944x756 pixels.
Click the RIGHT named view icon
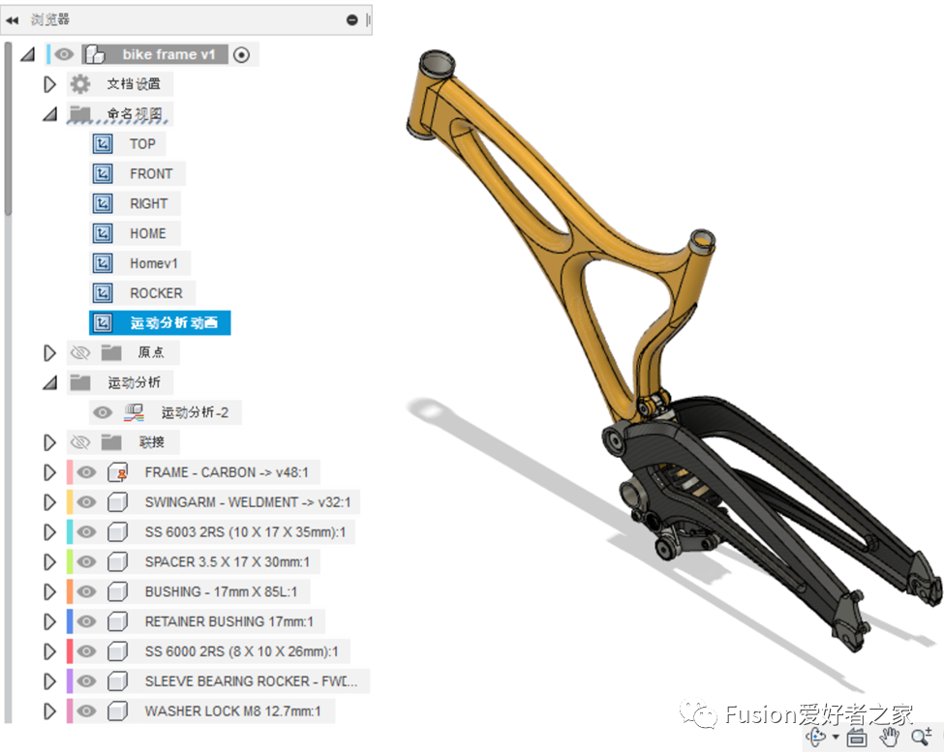tap(103, 203)
